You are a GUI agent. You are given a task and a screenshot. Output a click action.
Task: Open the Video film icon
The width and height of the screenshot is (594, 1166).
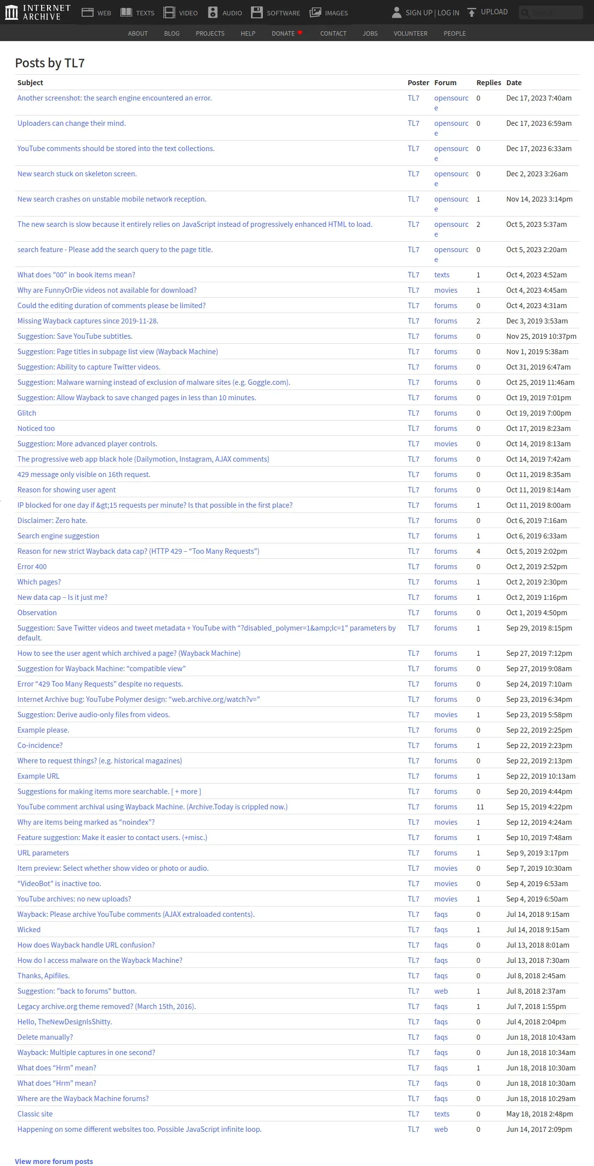[169, 12]
